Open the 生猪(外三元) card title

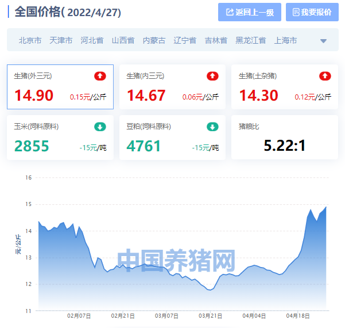33,76
